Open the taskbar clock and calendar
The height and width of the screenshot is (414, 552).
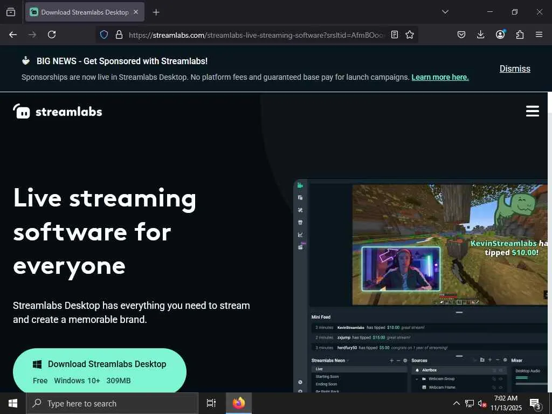pyautogui.click(x=506, y=403)
